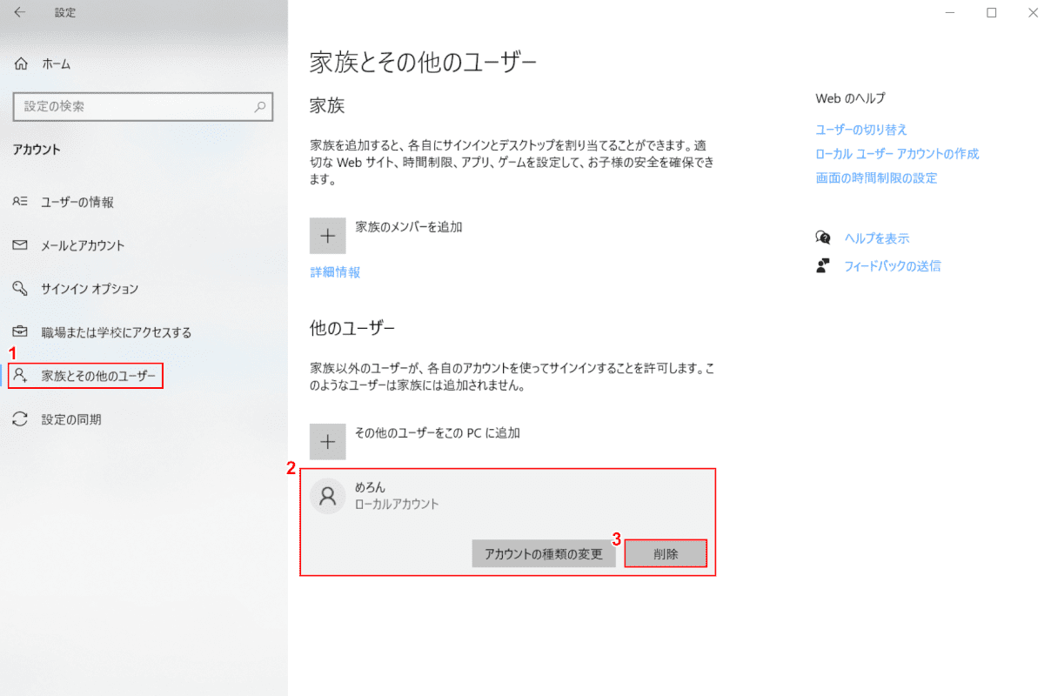Click 家族のメンバーを追加 text
The height and width of the screenshot is (696, 1051).
409,226
